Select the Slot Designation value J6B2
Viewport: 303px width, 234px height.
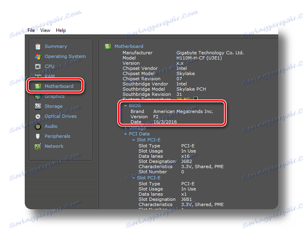click(186, 161)
